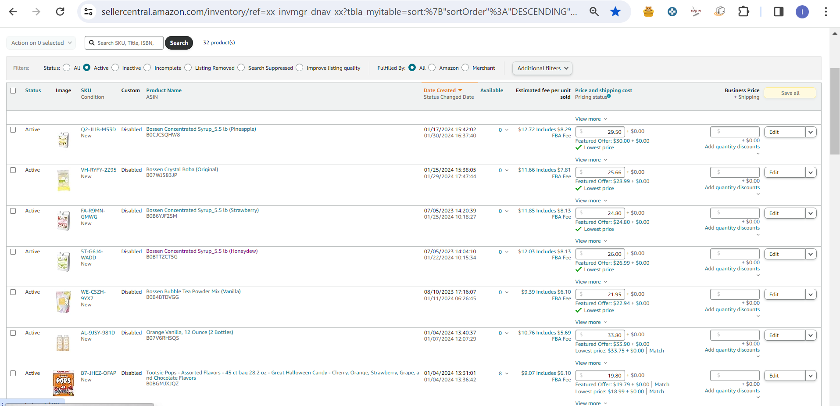Open Edit dropdown arrow for Crystal Boba
The width and height of the screenshot is (840, 406).
pos(811,172)
